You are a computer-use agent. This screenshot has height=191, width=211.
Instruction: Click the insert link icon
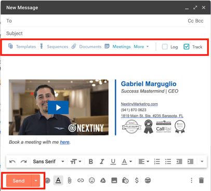pyautogui.click(x=81, y=181)
